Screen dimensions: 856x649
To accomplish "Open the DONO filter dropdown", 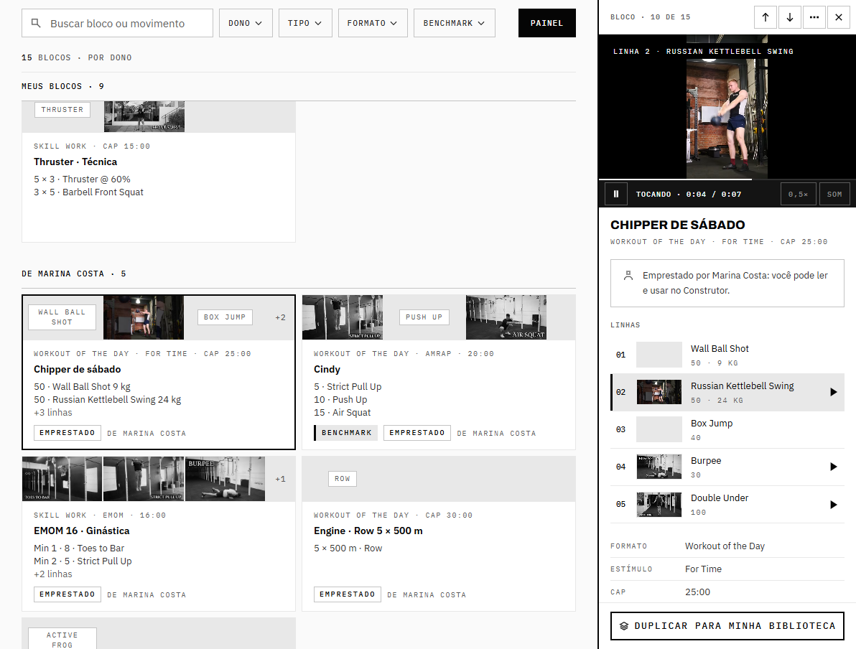I will coord(246,23).
